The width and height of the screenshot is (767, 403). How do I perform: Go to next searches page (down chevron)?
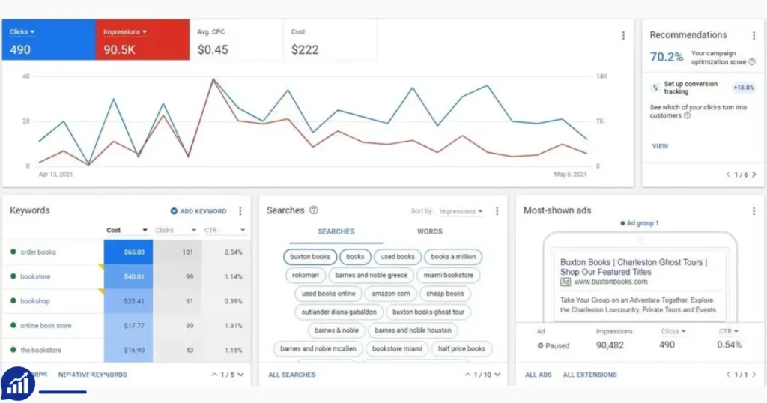497,375
